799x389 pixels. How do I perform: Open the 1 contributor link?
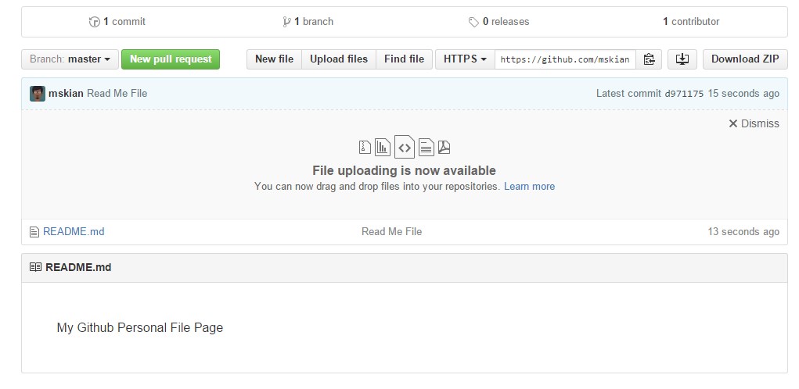(691, 22)
